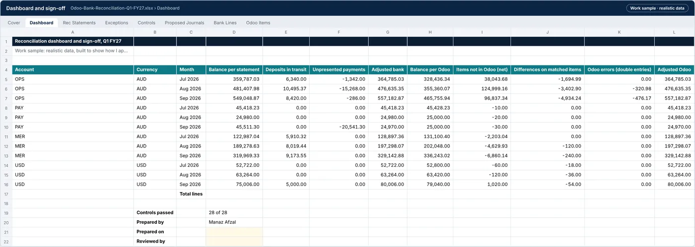This screenshot has height=247, width=695.
Task: Click the Sep 2026 month cell in USD row
Action: coord(191,184)
